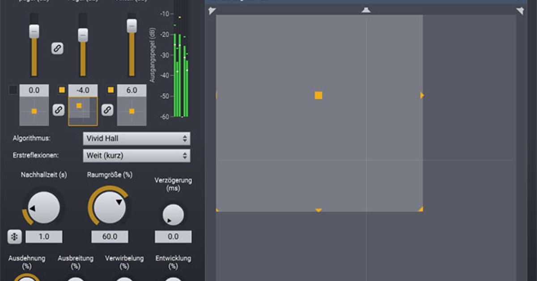The height and width of the screenshot is (281, 537).
Task: Toggle the orange checkbox beside the -4.0 value
Action: coord(62,90)
